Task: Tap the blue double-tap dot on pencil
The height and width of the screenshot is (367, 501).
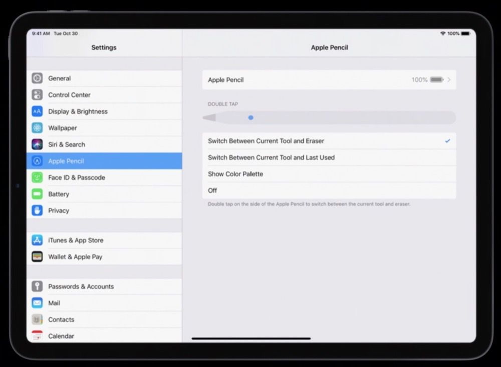Action: (x=251, y=118)
